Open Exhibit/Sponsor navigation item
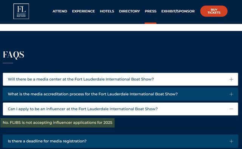Image resolution: width=242 pixels, height=149 pixels. [178, 11]
